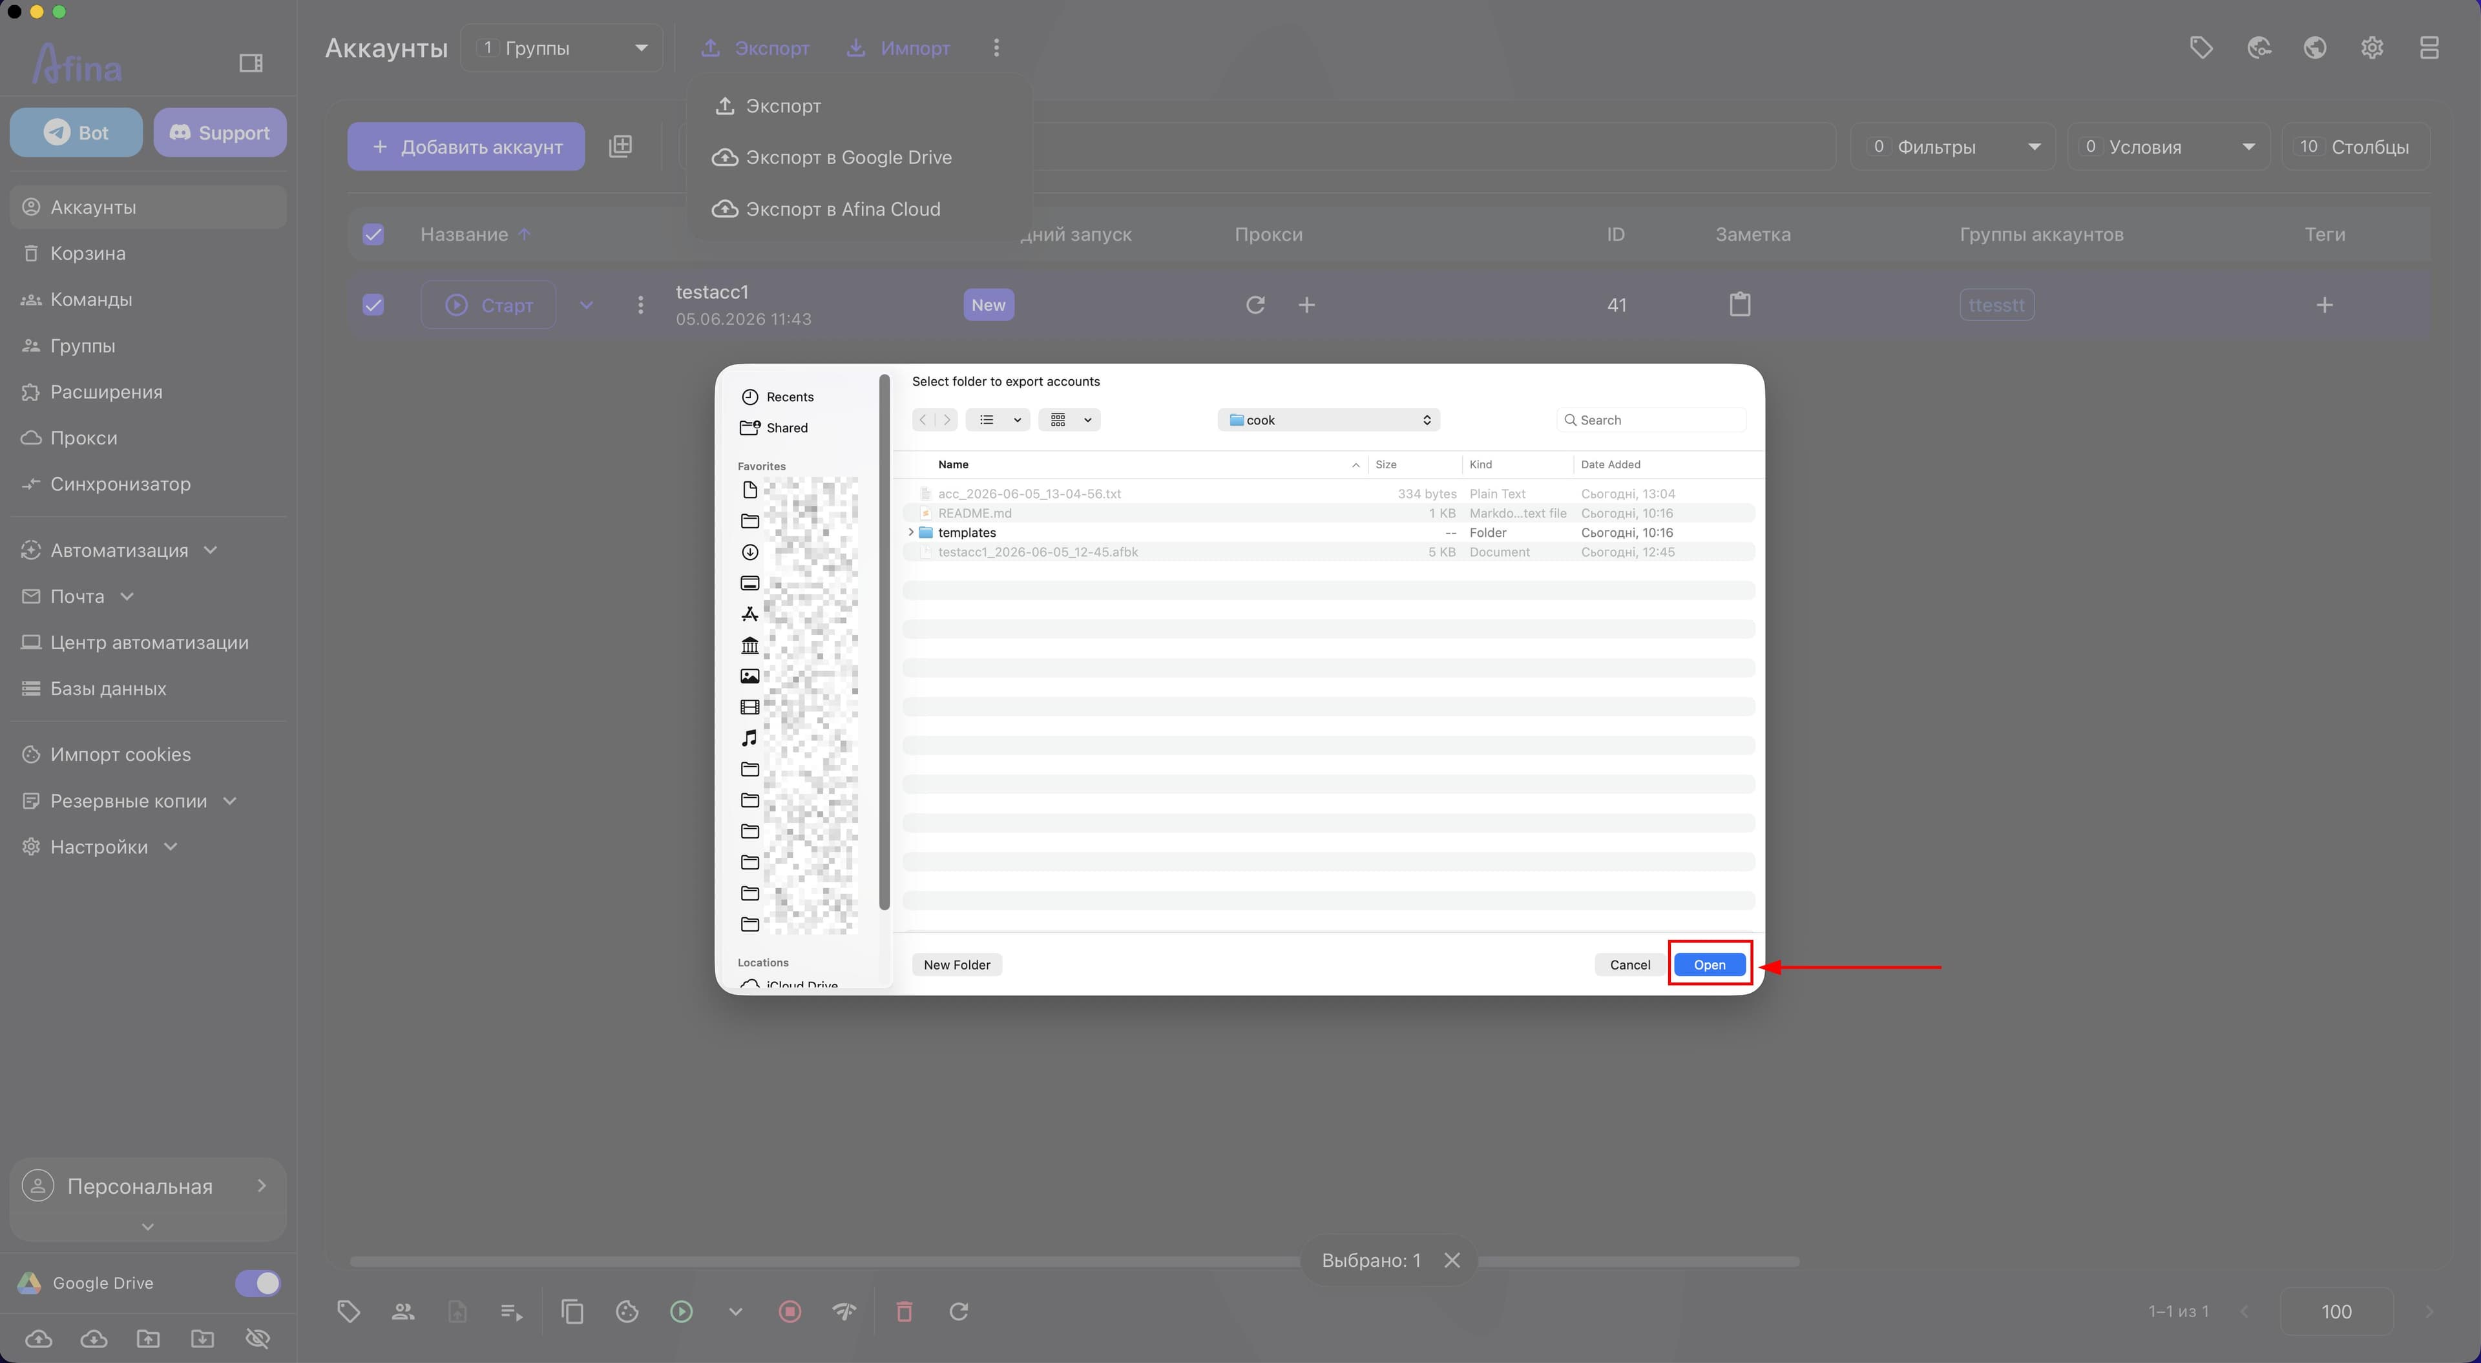Go back in file dialog navigation
The image size is (2481, 1363).
click(x=924, y=420)
